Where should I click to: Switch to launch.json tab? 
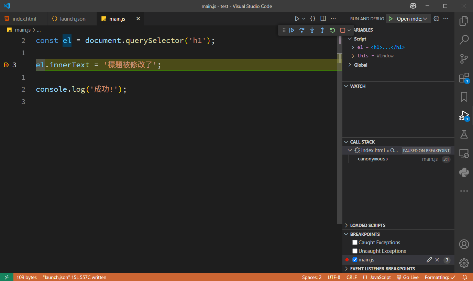[x=72, y=19]
